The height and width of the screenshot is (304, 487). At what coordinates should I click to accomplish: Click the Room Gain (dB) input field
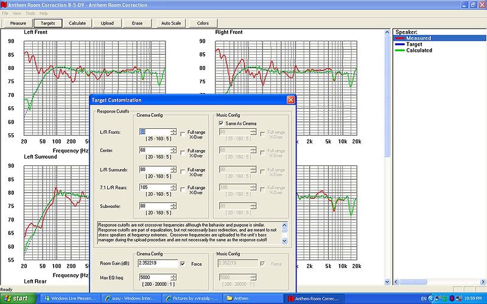point(156,263)
